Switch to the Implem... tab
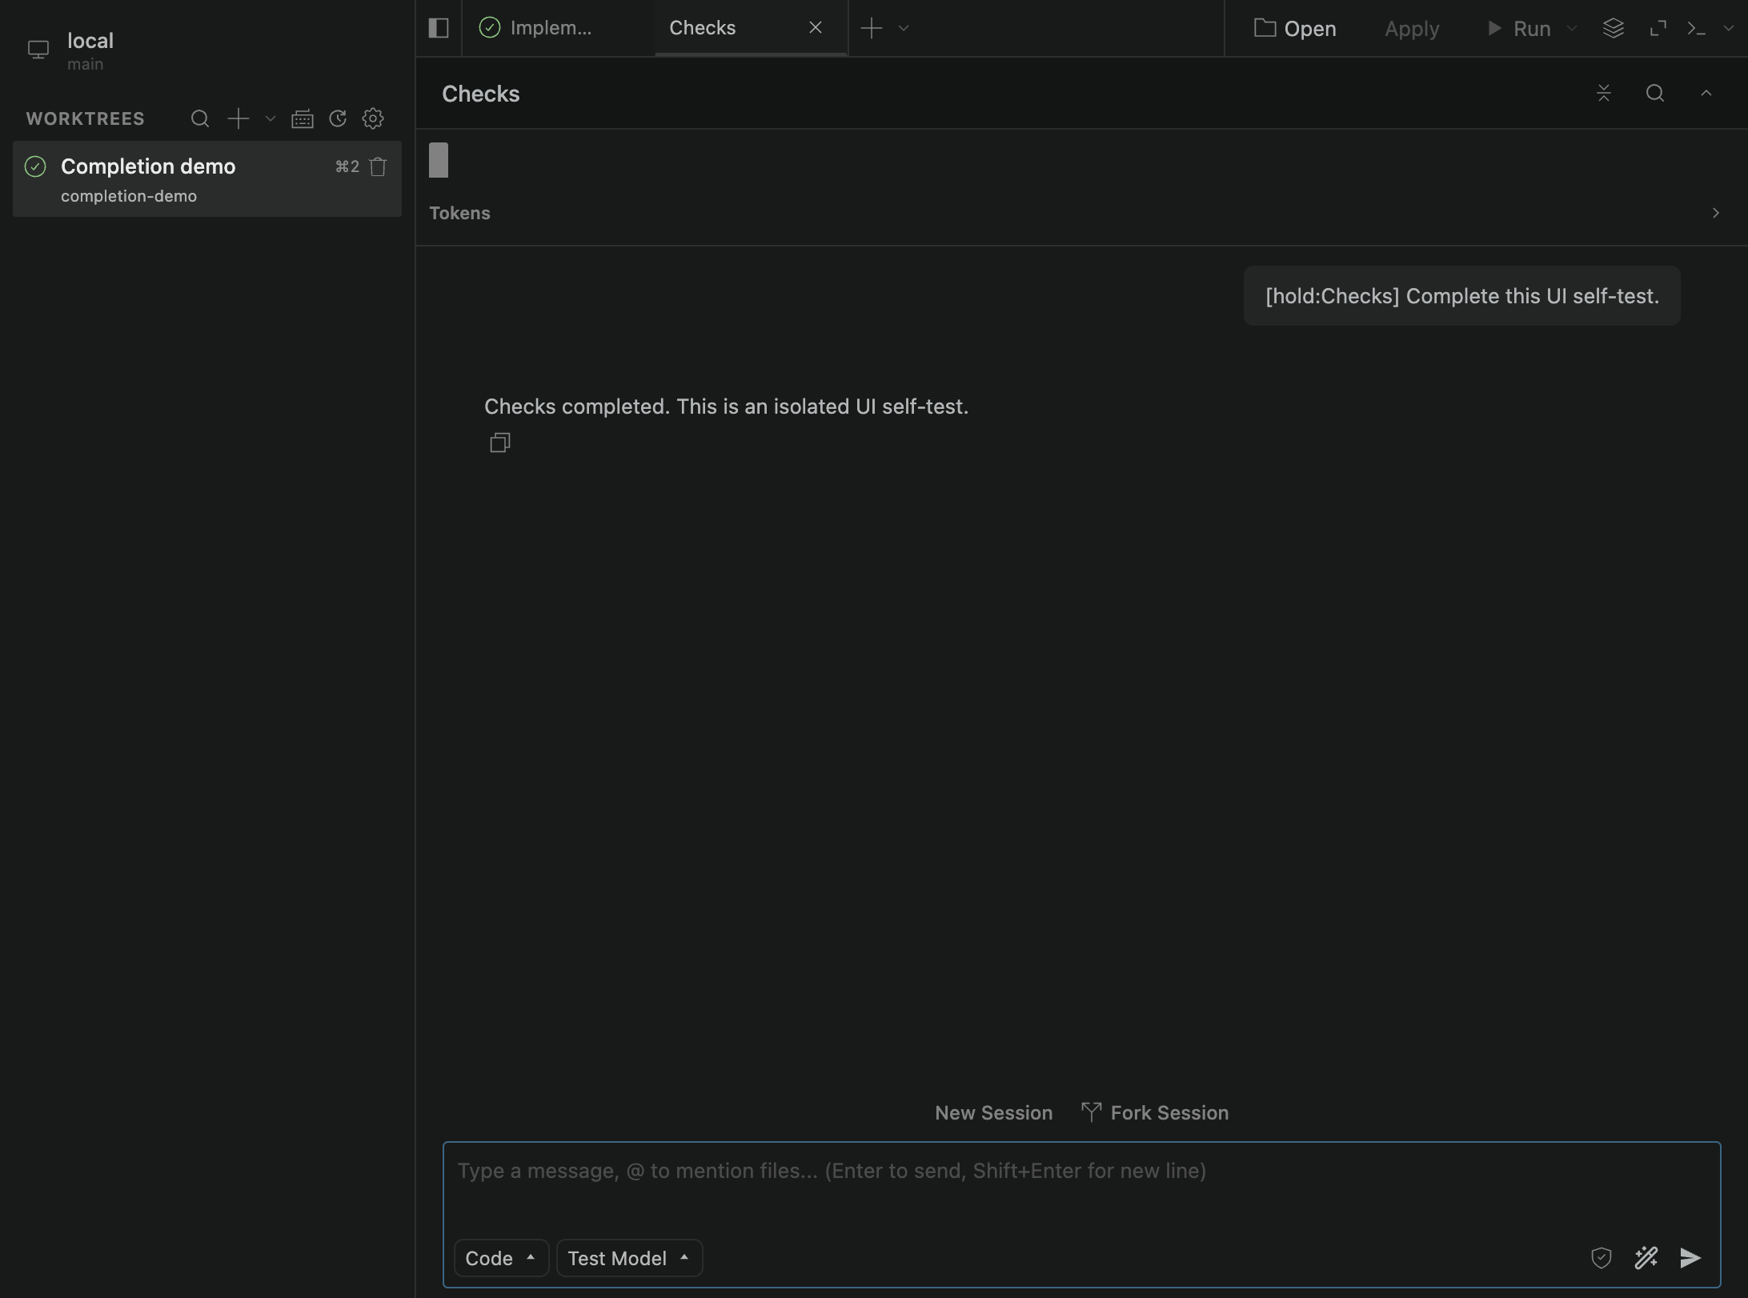The height and width of the screenshot is (1298, 1748). pyautogui.click(x=559, y=28)
